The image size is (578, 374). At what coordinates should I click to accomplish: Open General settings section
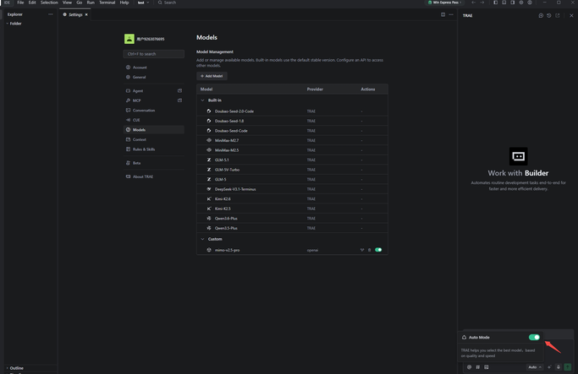(x=154, y=77)
